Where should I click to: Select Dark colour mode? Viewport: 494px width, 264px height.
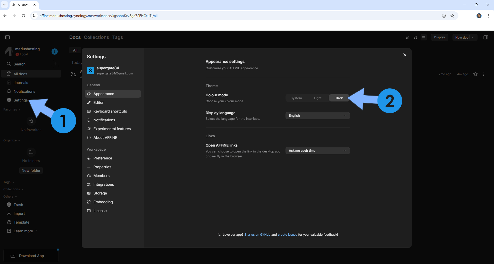click(x=339, y=98)
